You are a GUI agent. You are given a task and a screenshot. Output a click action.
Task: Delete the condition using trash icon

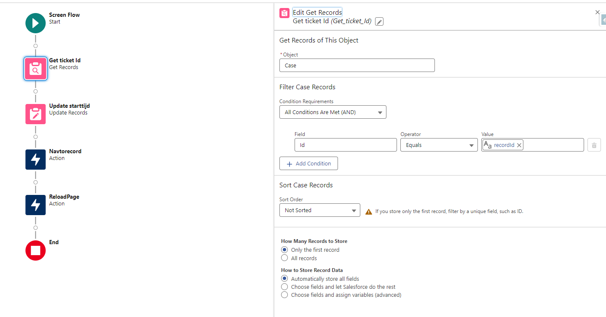594,145
